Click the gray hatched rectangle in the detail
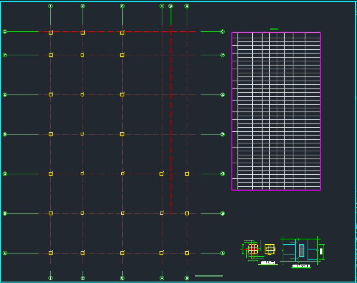 click(302, 250)
